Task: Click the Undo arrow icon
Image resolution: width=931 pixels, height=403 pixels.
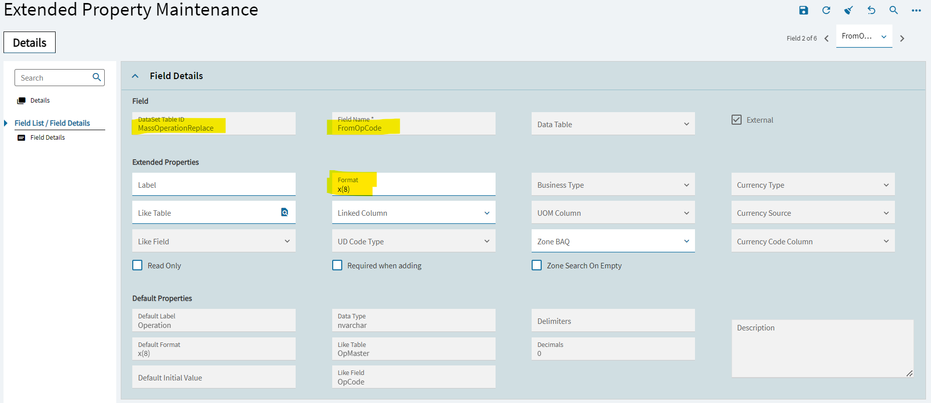Action: [x=871, y=11]
